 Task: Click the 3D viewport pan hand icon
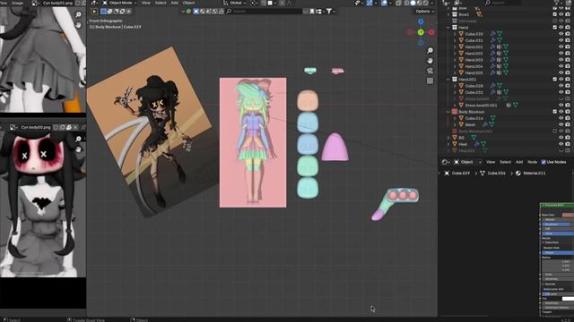tap(430, 60)
